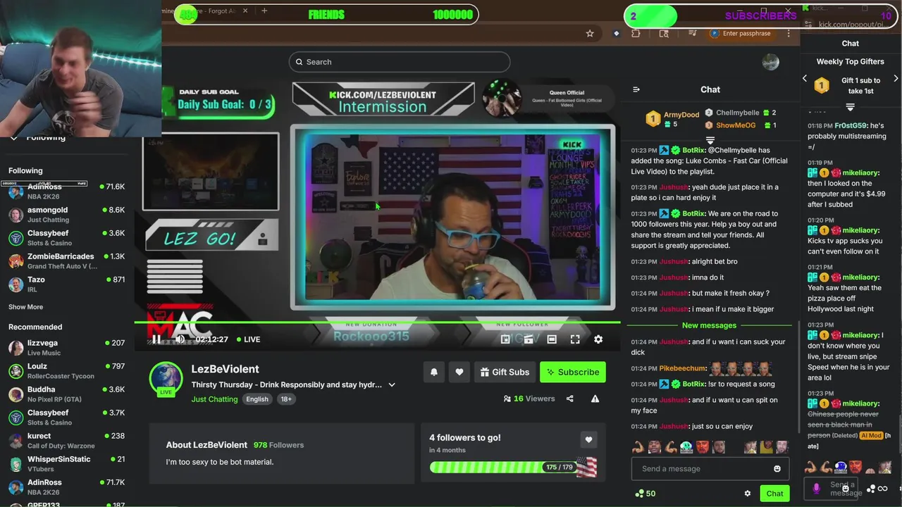Toggle theater mode on the player
Viewport: 902px width, 507px height.
(x=552, y=339)
